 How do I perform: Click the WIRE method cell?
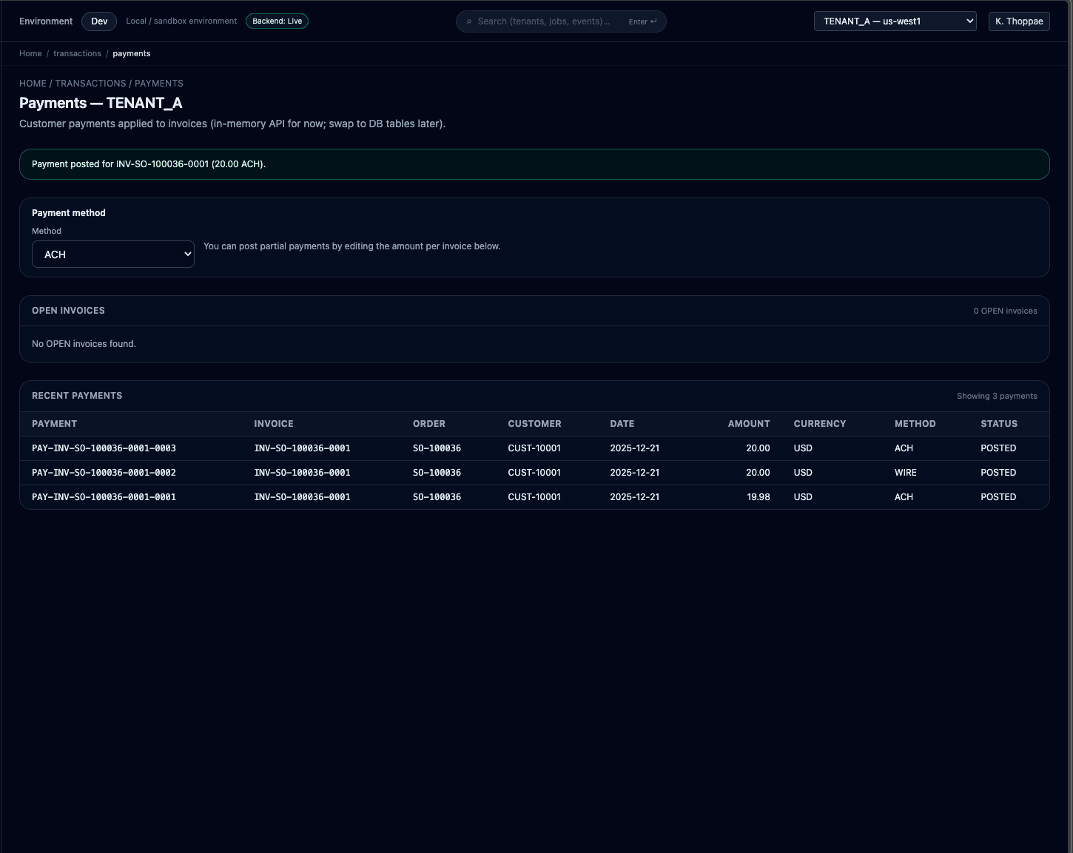(x=905, y=473)
